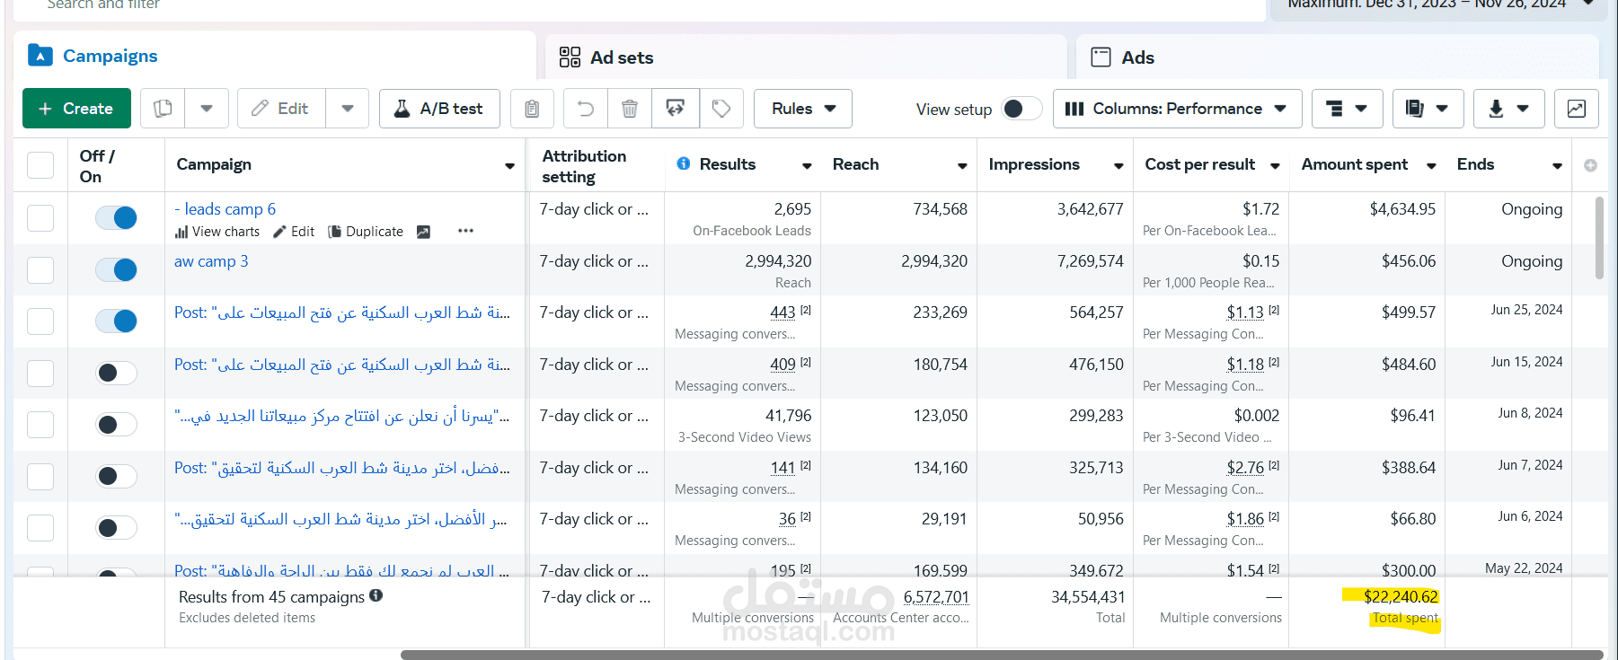Click the clipboard paste icon
This screenshot has height=660, width=1618.
coord(532,109)
